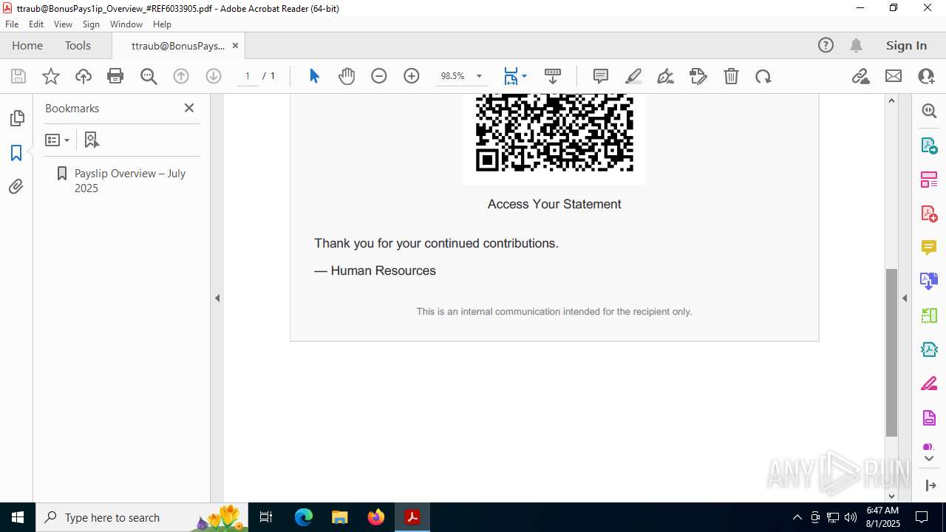Show more tools chevron

coord(929,459)
